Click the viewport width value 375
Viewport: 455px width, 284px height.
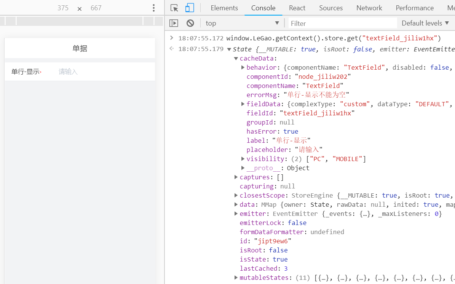pyautogui.click(x=63, y=8)
